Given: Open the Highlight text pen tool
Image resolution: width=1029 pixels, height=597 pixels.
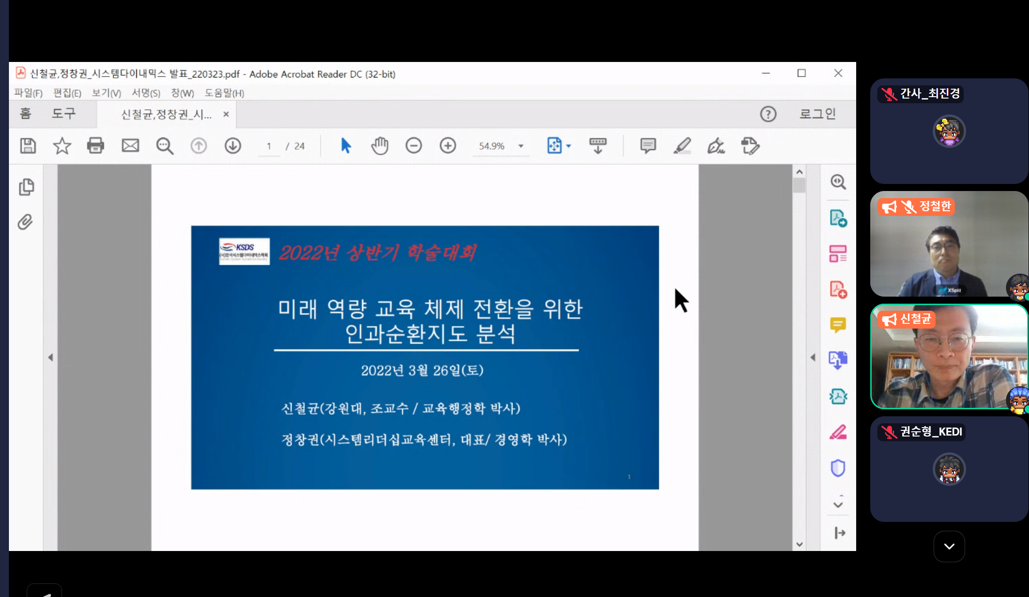Looking at the screenshot, I should coord(682,146).
